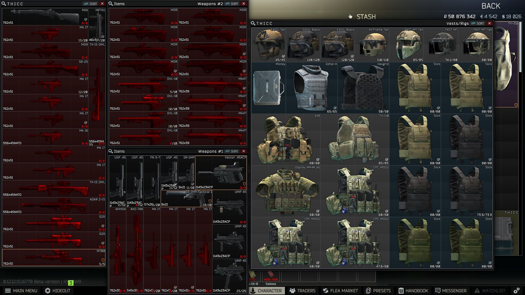
Task: Select the UMP 45 with 25/25 ammo
Action: 229,276
